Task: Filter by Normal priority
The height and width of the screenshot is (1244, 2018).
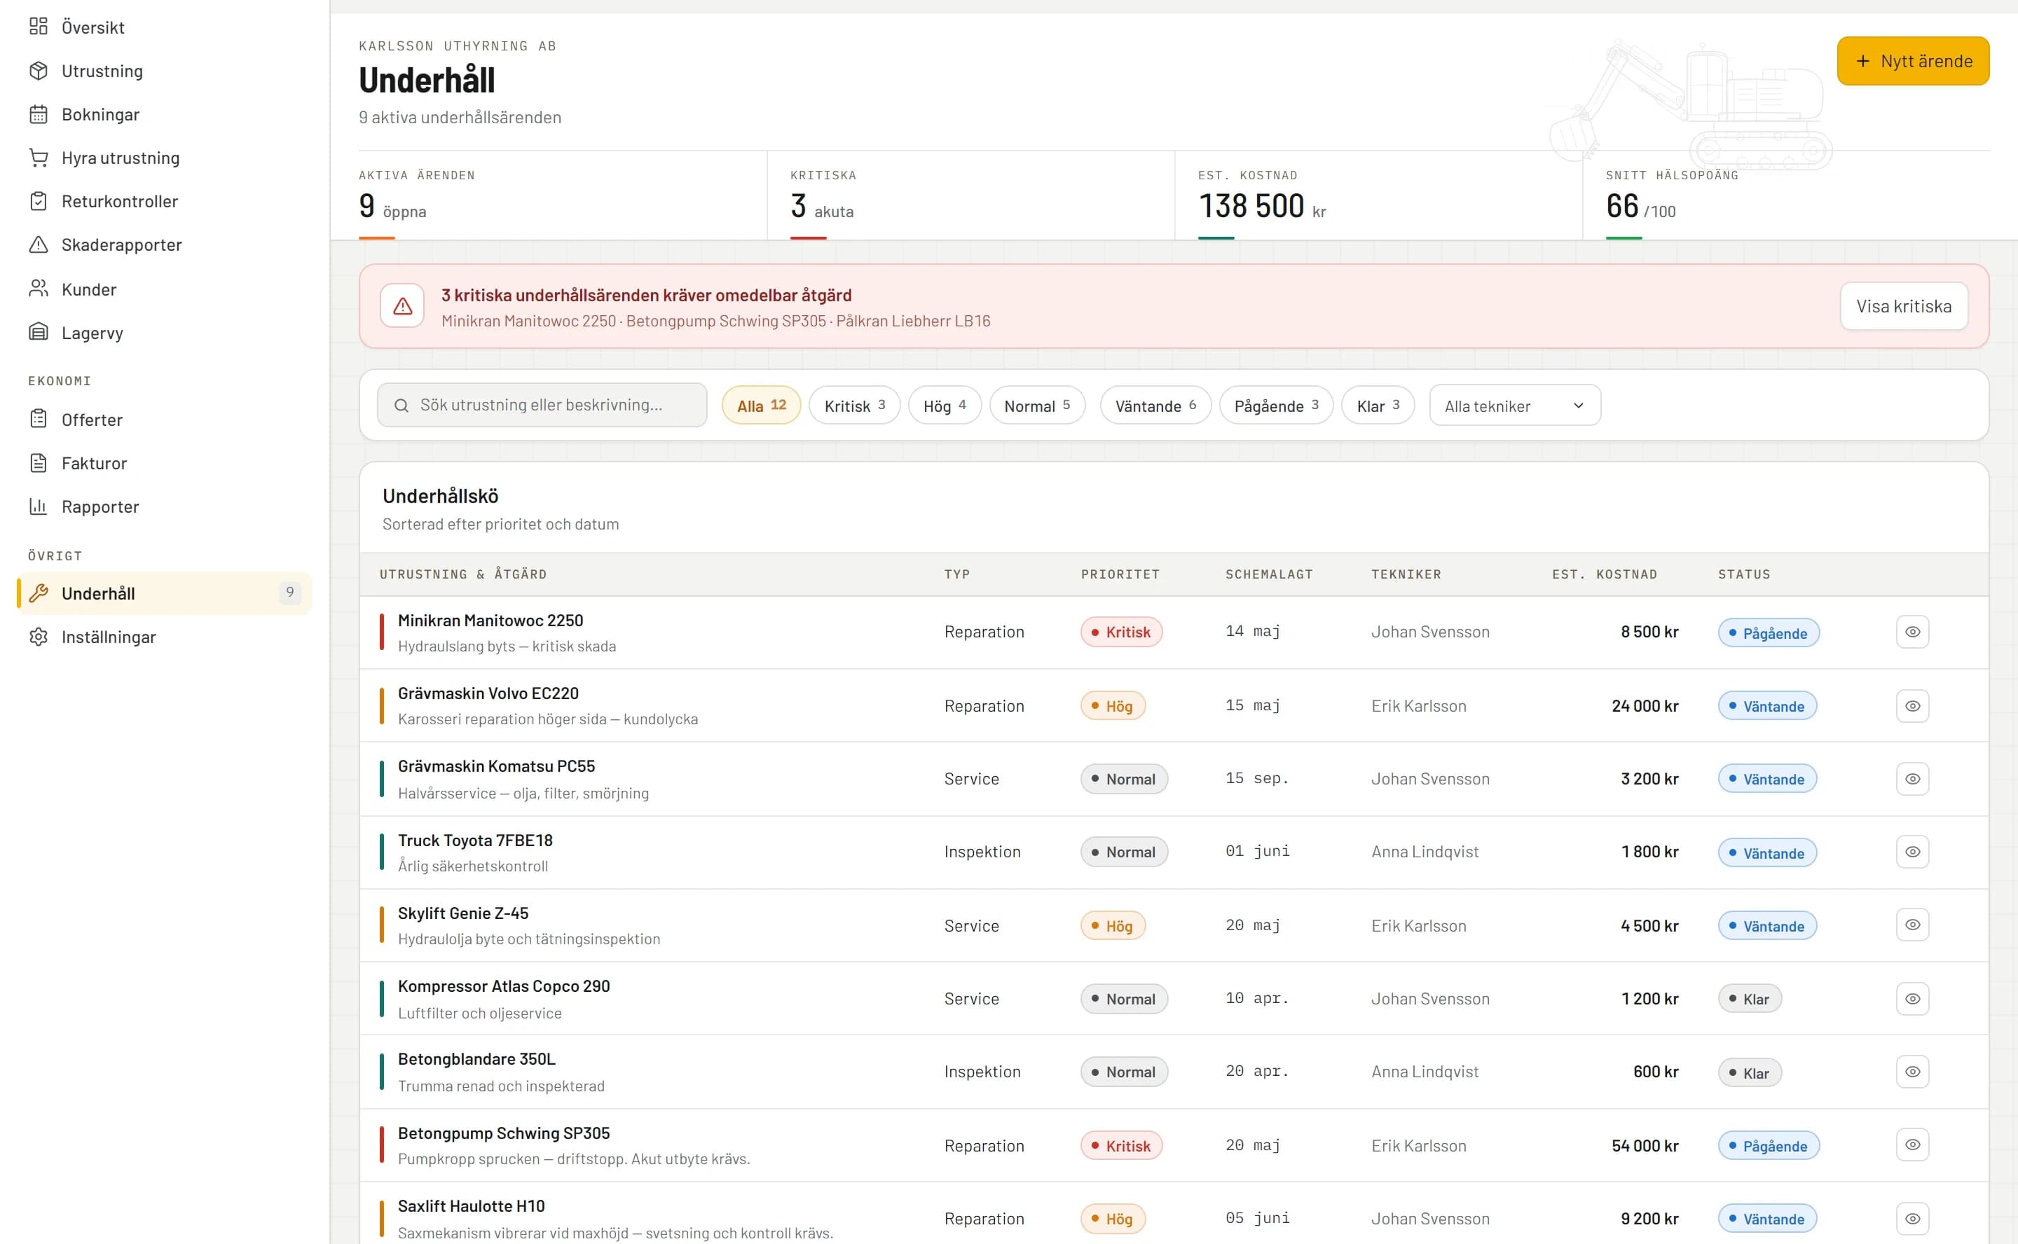Action: pyautogui.click(x=1037, y=406)
